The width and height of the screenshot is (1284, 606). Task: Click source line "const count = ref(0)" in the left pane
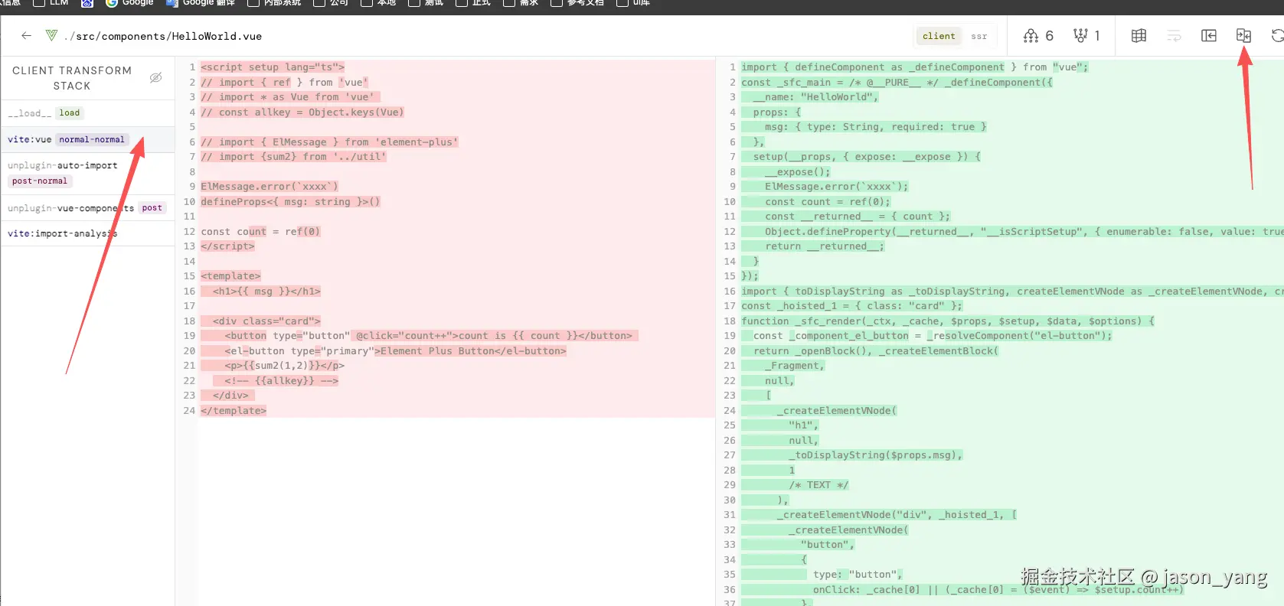tap(260, 232)
